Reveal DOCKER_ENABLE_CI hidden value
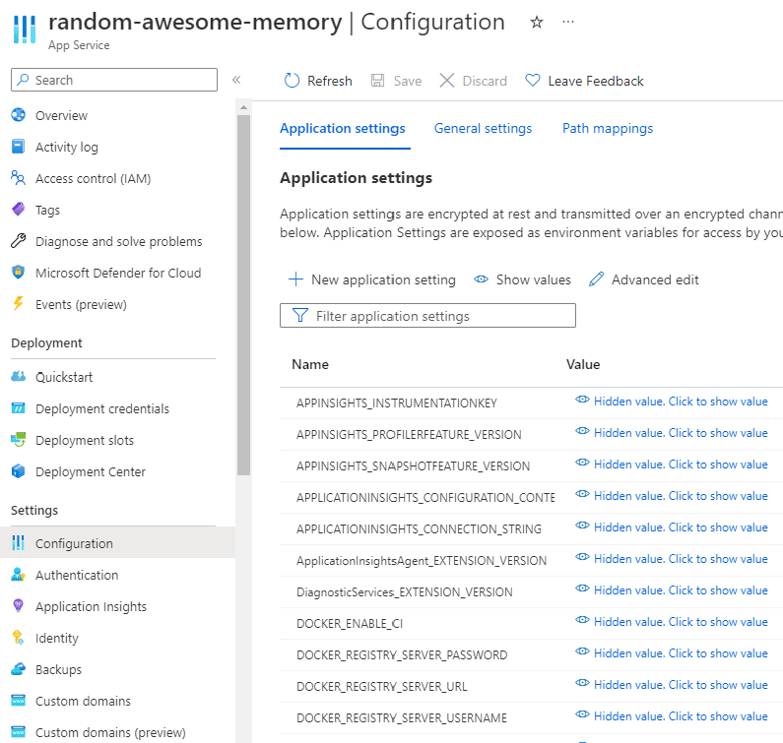Image resolution: width=783 pixels, height=743 pixels. tap(671, 622)
